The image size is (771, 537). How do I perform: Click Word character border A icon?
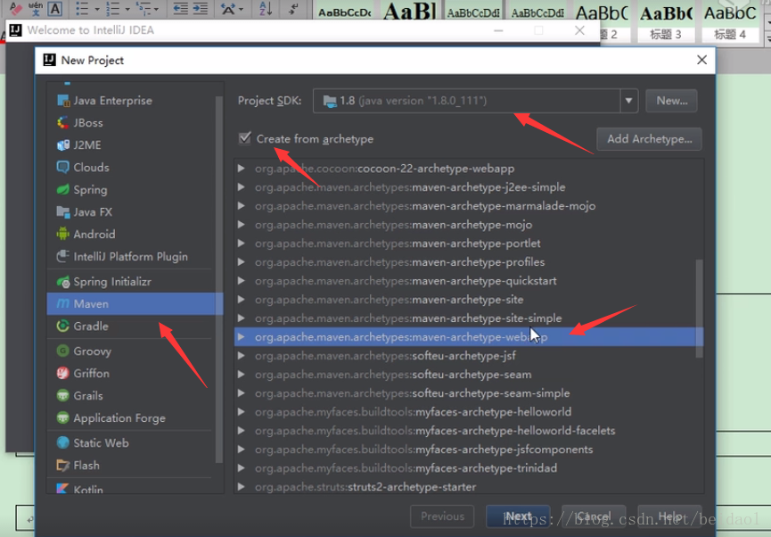pos(55,8)
